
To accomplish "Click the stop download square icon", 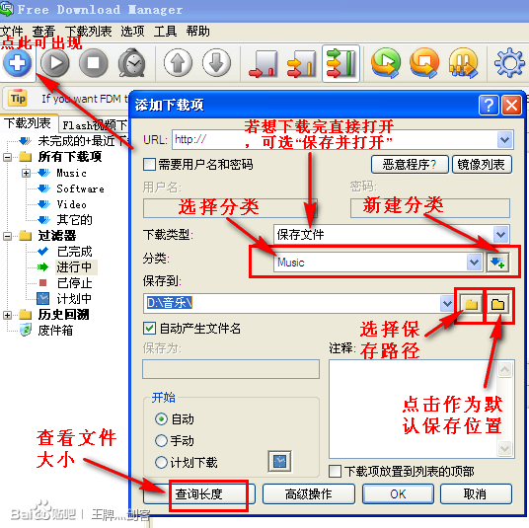I will (x=94, y=63).
